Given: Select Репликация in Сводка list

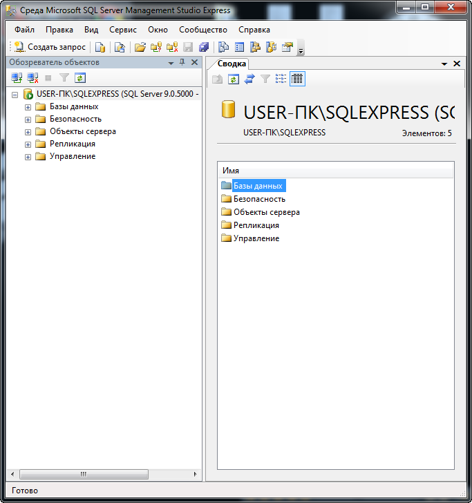Looking at the screenshot, I should pos(256,225).
